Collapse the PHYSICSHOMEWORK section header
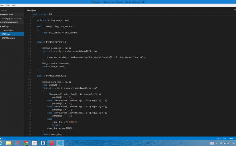Image resolution: width=236 pixels, height=146 pixels. tap(9, 22)
